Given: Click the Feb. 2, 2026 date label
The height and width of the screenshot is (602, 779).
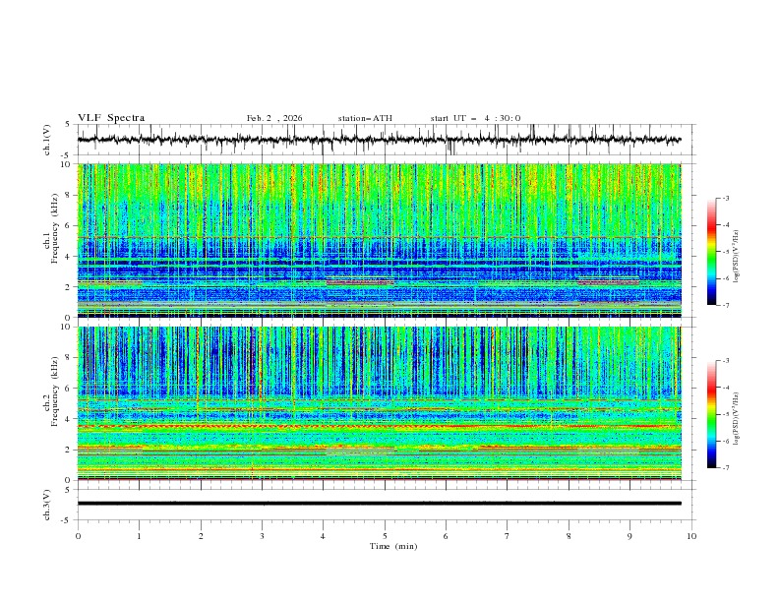Looking at the screenshot, I should [274, 118].
